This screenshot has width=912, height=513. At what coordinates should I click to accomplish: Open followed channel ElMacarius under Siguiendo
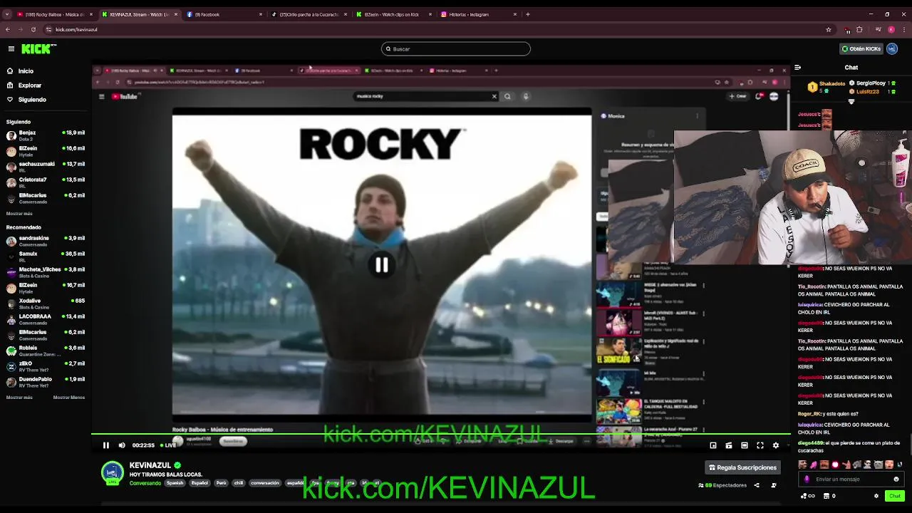tap(46, 198)
